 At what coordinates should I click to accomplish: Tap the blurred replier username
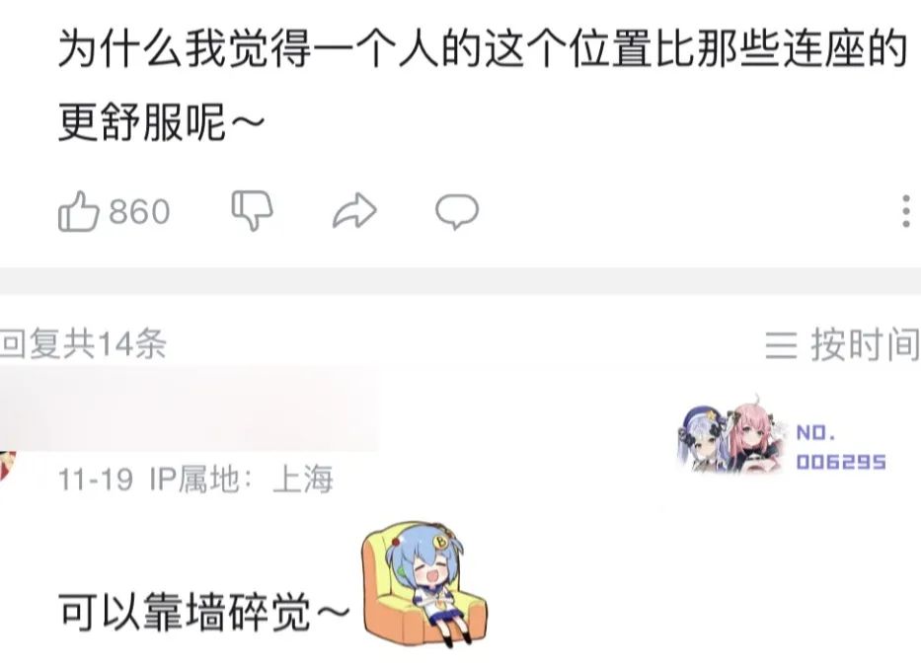pyautogui.click(x=190, y=408)
